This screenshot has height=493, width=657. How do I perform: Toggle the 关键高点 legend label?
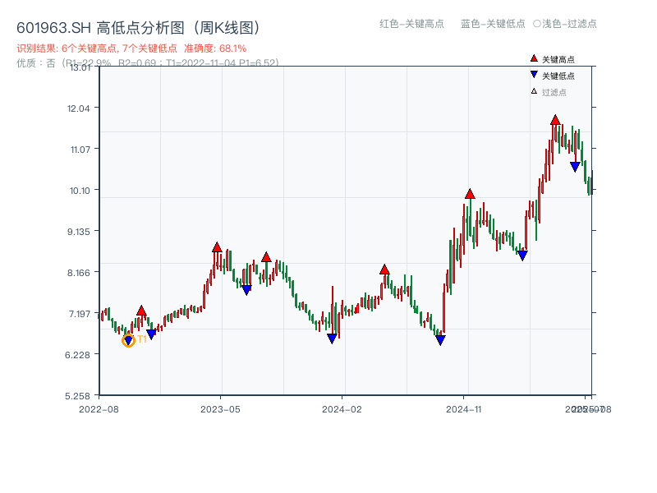point(558,59)
